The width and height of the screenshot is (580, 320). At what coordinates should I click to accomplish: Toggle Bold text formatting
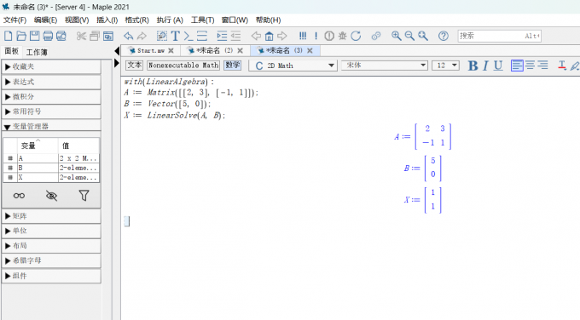(473, 66)
